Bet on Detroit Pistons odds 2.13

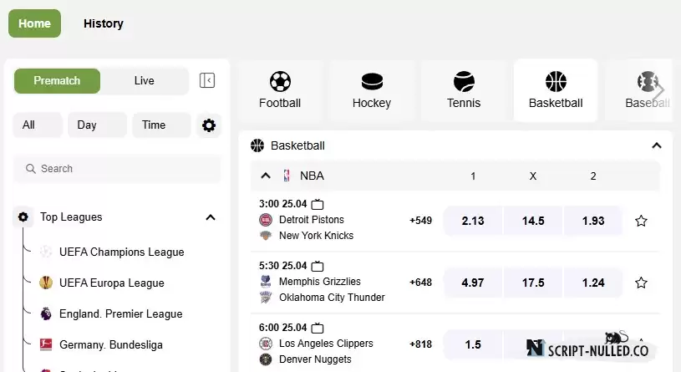point(473,221)
